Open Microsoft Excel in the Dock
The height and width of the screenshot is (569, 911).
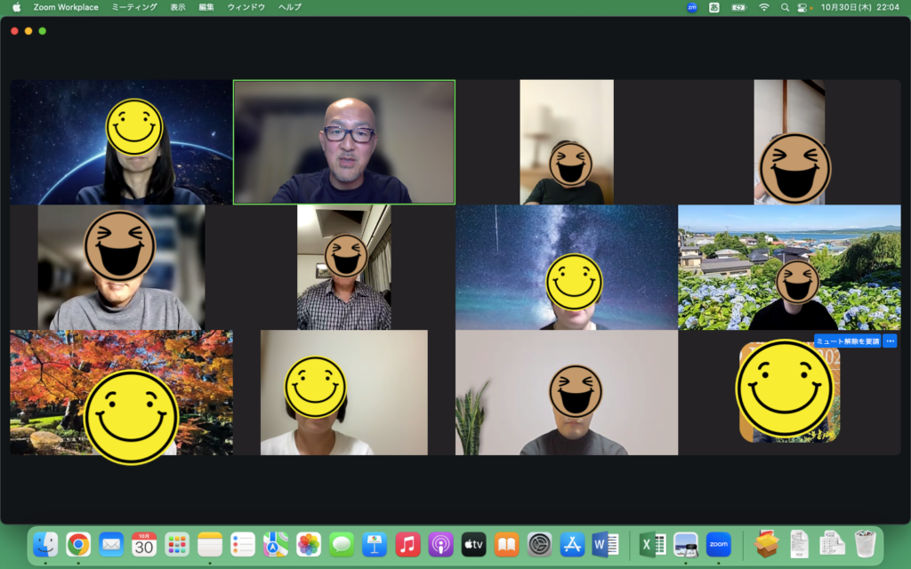coord(654,544)
